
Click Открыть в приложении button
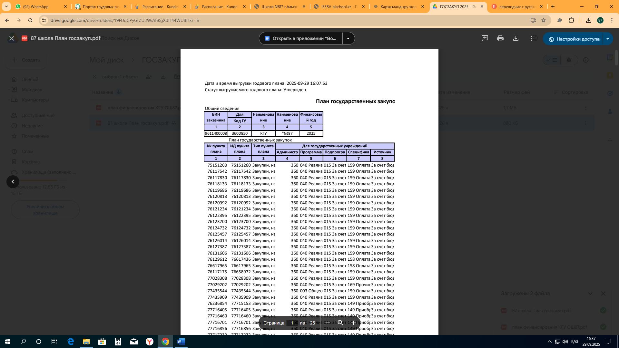pos(301,38)
